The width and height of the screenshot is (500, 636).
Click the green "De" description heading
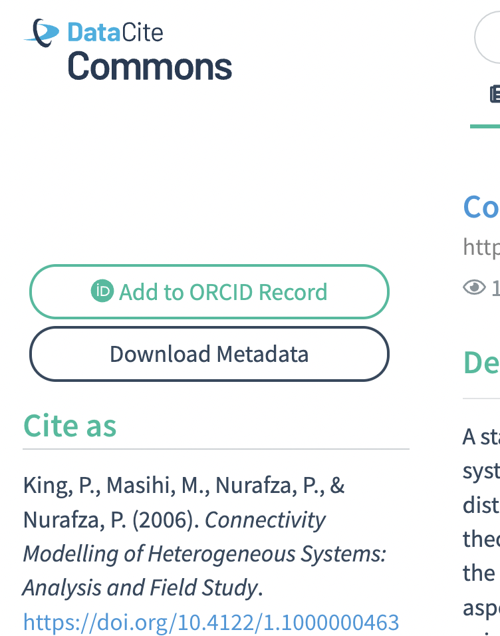tap(481, 362)
